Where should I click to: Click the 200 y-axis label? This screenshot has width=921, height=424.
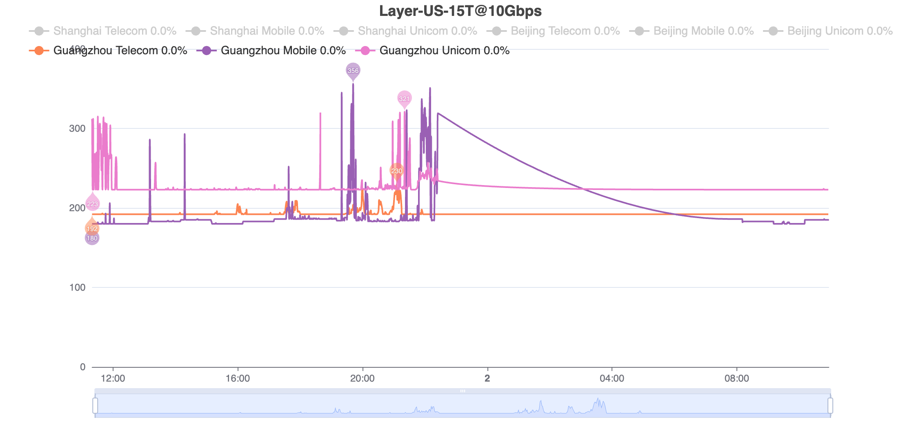tap(77, 208)
